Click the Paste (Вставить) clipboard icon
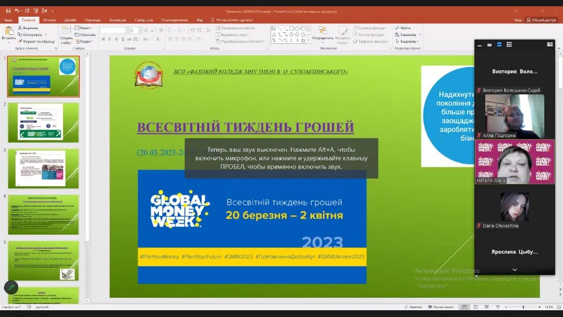This screenshot has height=317, width=563. coord(8,31)
